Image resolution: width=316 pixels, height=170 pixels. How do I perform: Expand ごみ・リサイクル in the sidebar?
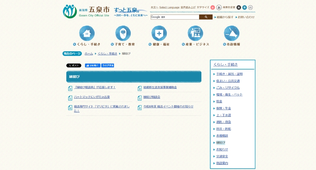coord(228,88)
